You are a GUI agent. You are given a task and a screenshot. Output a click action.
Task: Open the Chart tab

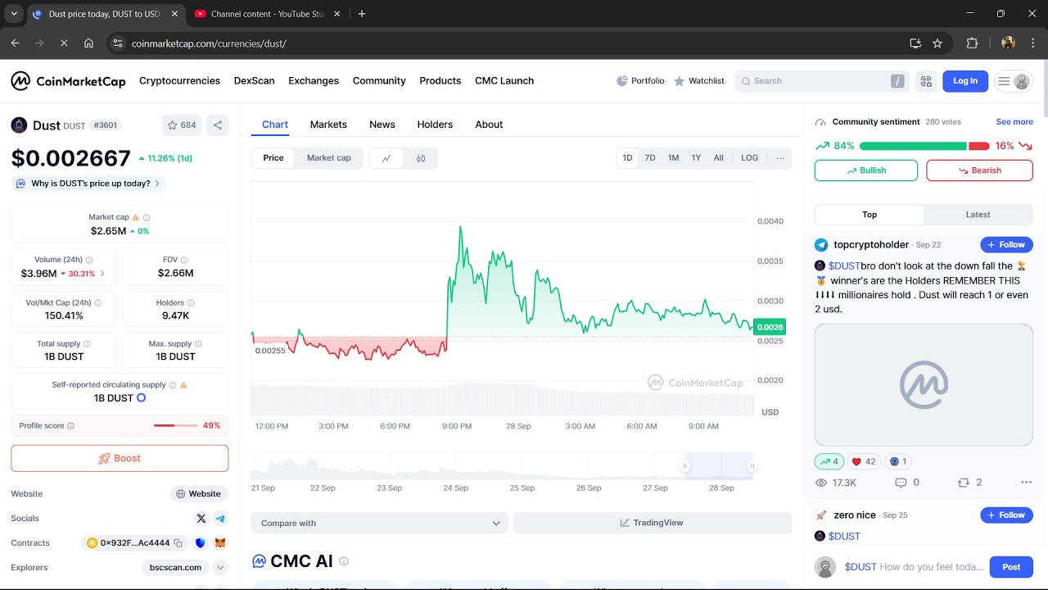[x=275, y=125]
